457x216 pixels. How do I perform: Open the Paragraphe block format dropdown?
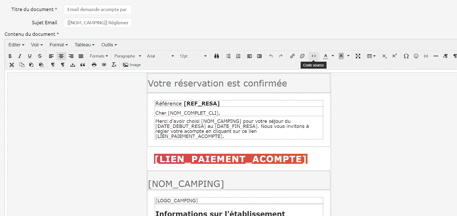tap(128, 56)
